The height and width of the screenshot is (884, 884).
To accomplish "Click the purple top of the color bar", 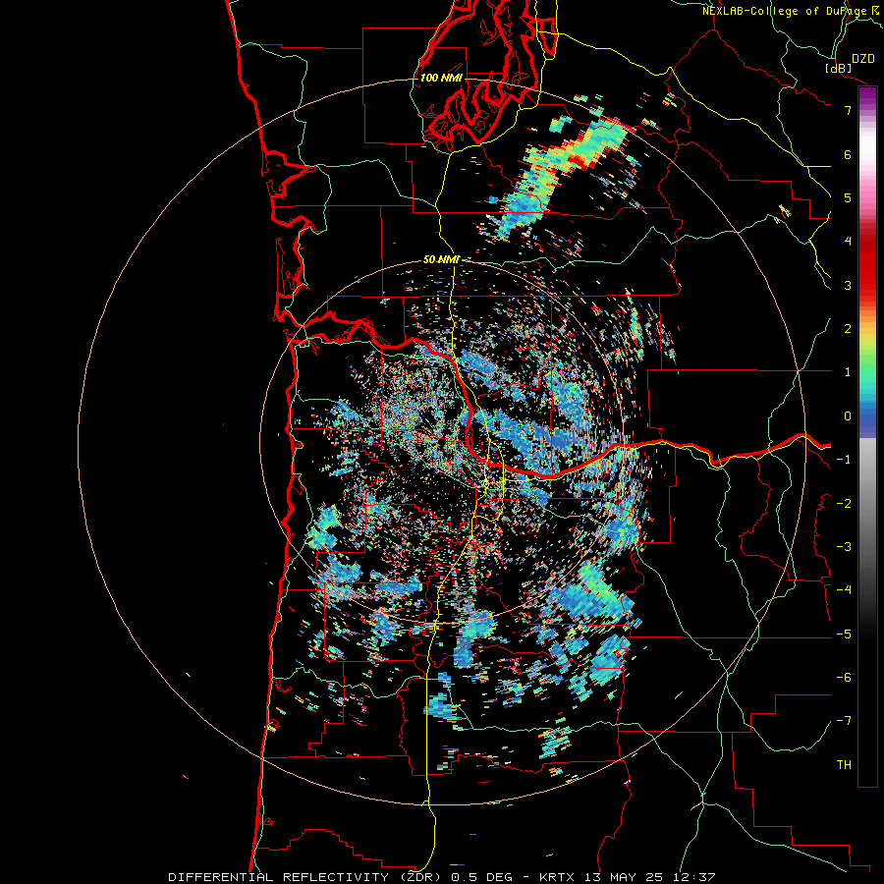I will click(867, 96).
